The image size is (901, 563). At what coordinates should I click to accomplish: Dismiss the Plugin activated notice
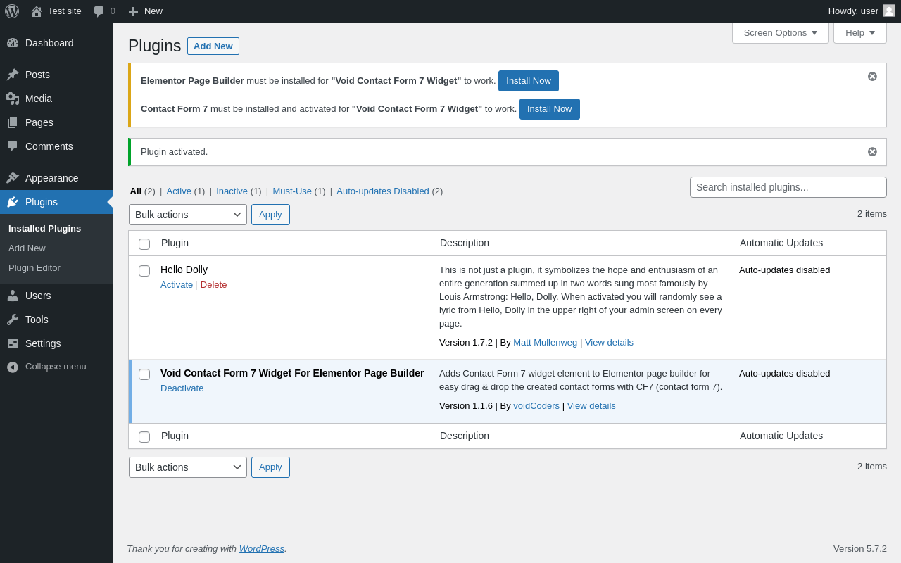tap(872, 151)
